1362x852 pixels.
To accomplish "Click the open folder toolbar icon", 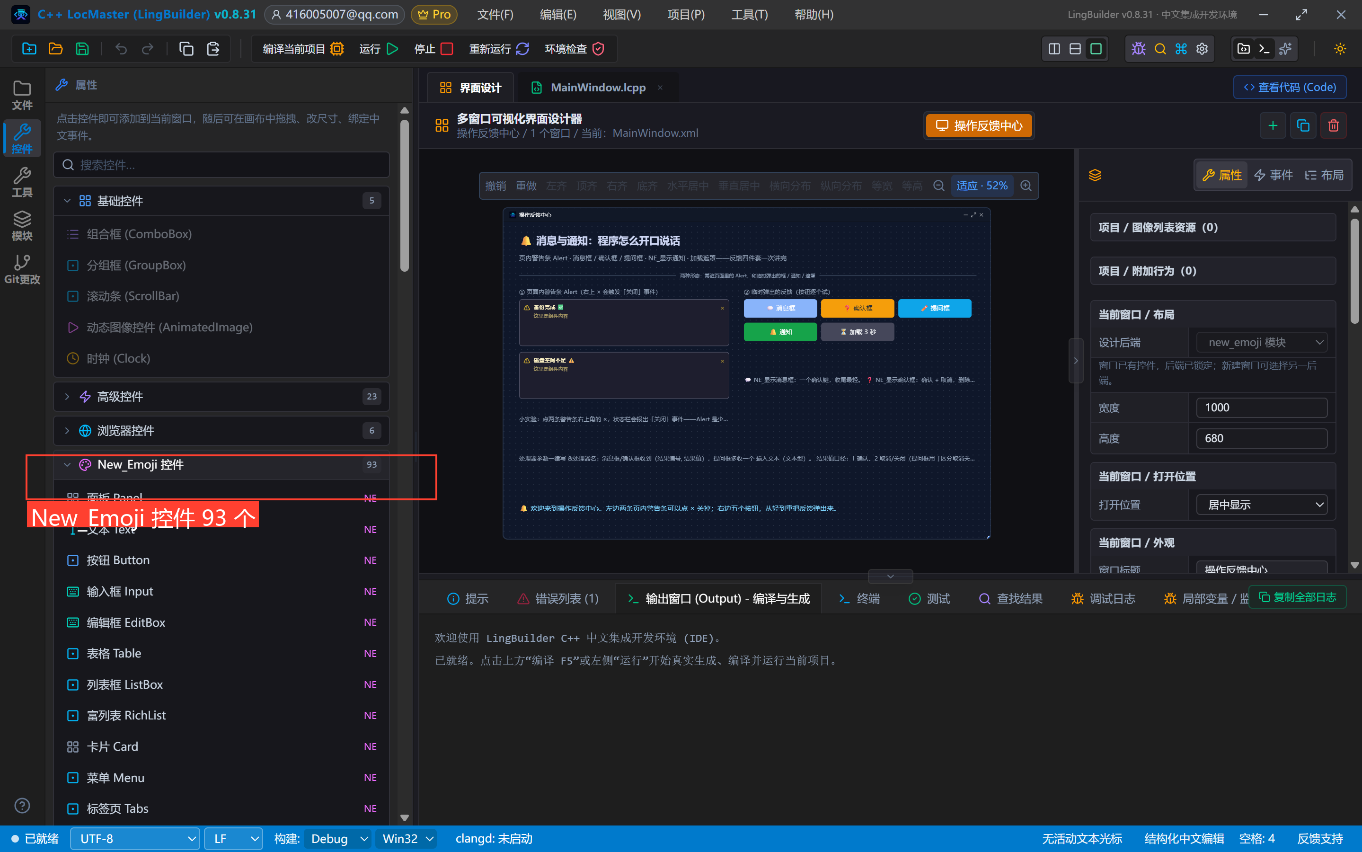I will coord(55,49).
